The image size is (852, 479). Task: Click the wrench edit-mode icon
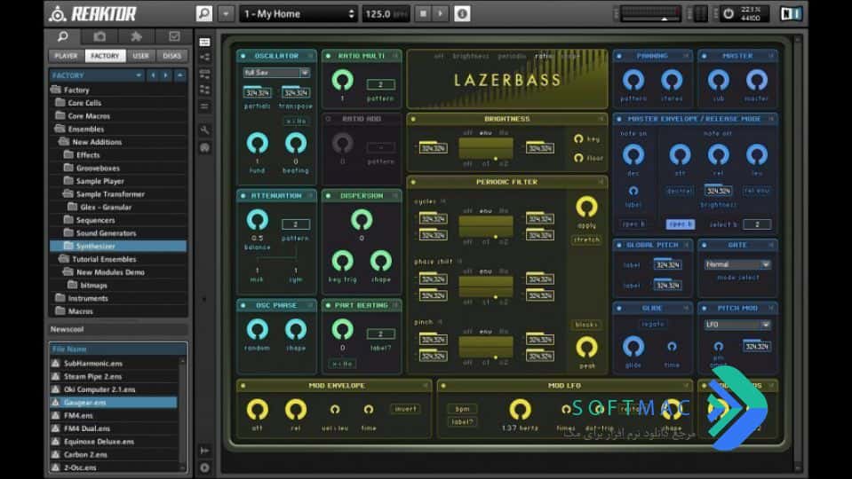[x=205, y=130]
